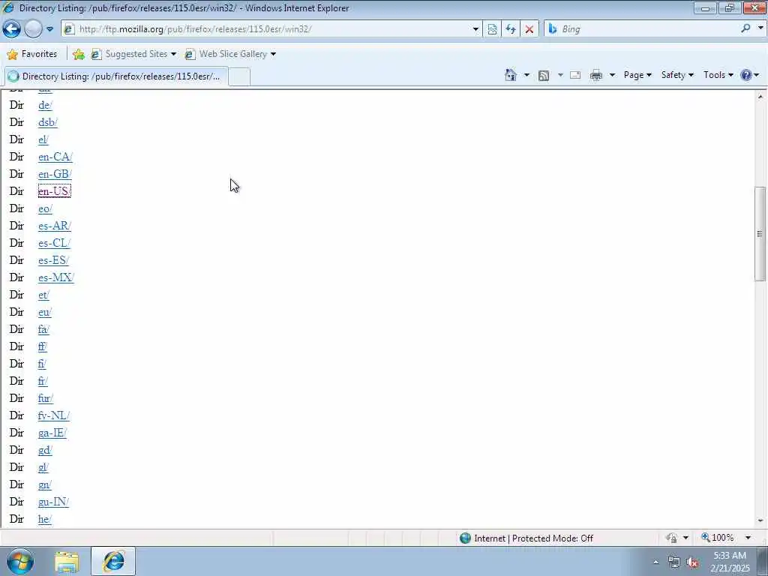
Task: Click the Read Mail icon
Action: (x=575, y=75)
